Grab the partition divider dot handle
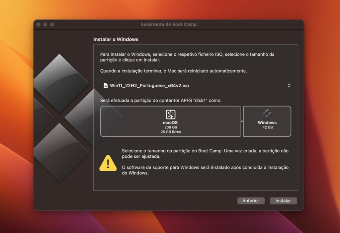The image size is (340, 233). pos(242,121)
